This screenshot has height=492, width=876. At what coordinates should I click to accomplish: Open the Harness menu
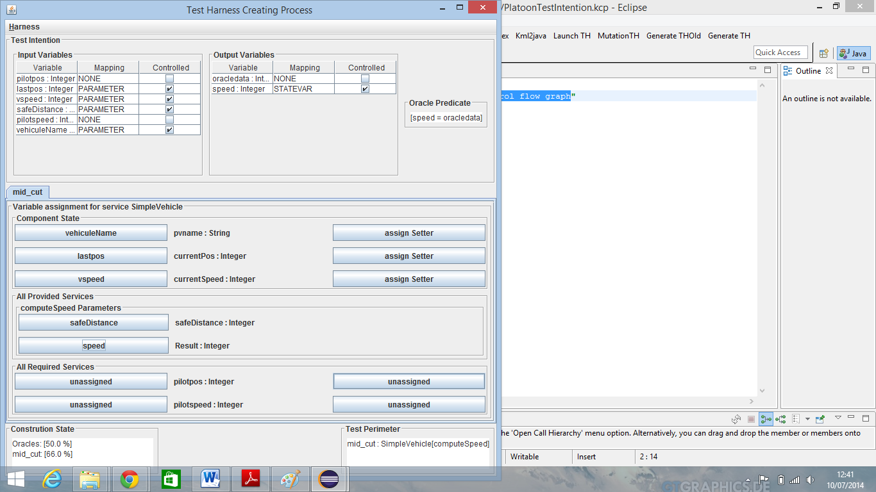pos(24,27)
